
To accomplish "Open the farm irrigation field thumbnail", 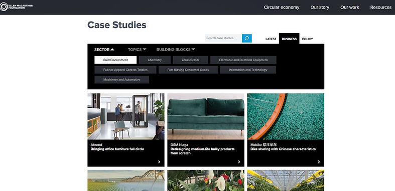I will point(125,180).
